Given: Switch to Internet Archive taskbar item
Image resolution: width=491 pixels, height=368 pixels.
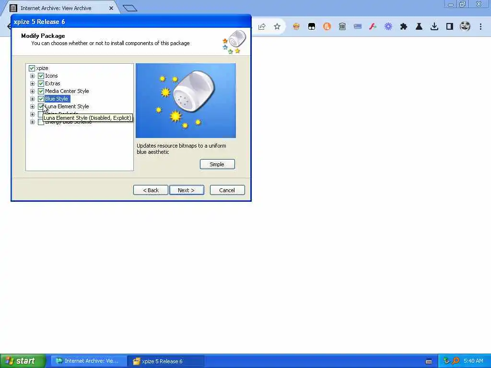Looking at the screenshot, I should point(88,361).
